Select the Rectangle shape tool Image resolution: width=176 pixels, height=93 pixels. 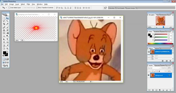pyautogui.click(x=7, y=42)
